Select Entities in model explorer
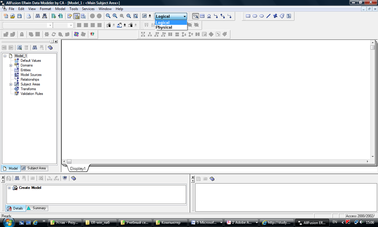378x227 pixels. (25, 70)
